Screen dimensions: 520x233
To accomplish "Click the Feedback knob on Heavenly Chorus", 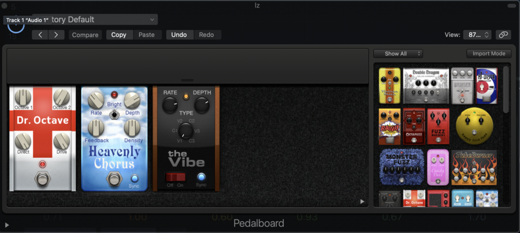I will tap(96, 128).
